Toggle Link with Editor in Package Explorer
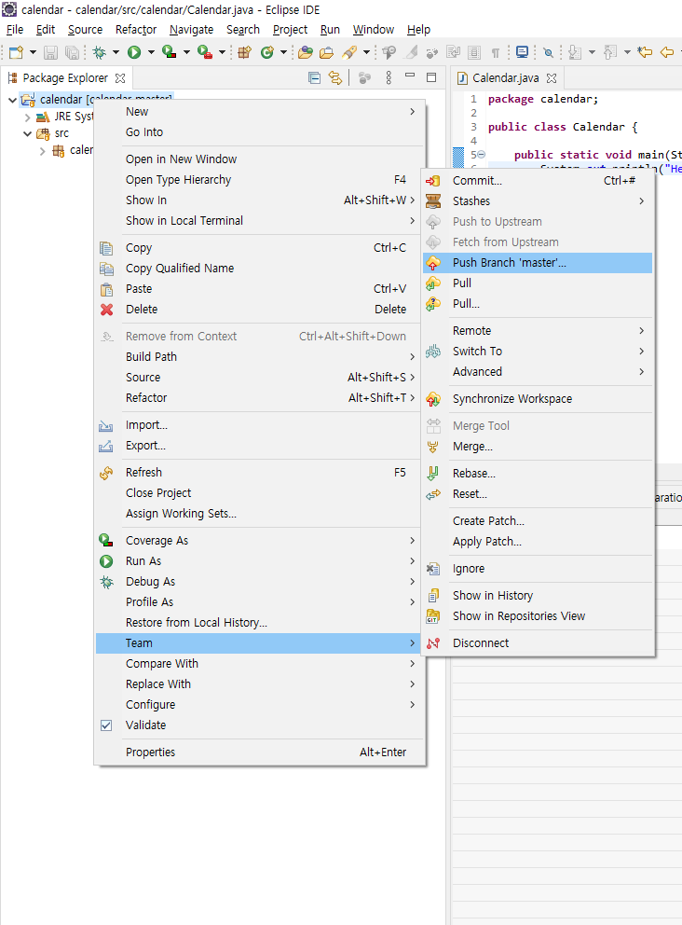This screenshot has width=682, height=925. pos(335,78)
